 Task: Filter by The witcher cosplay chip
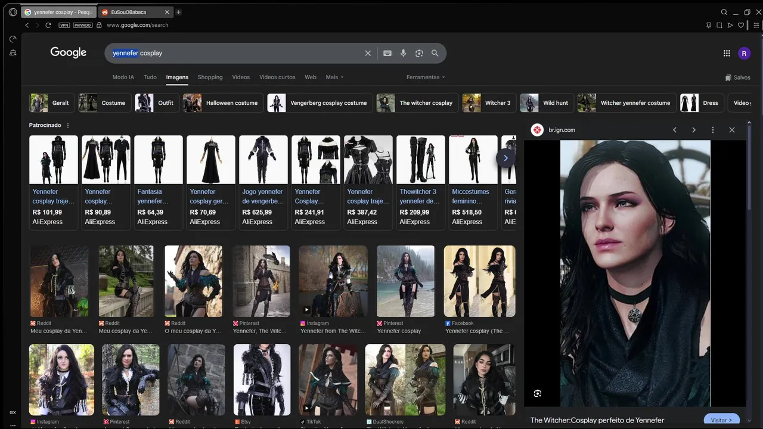pyautogui.click(x=417, y=102)
